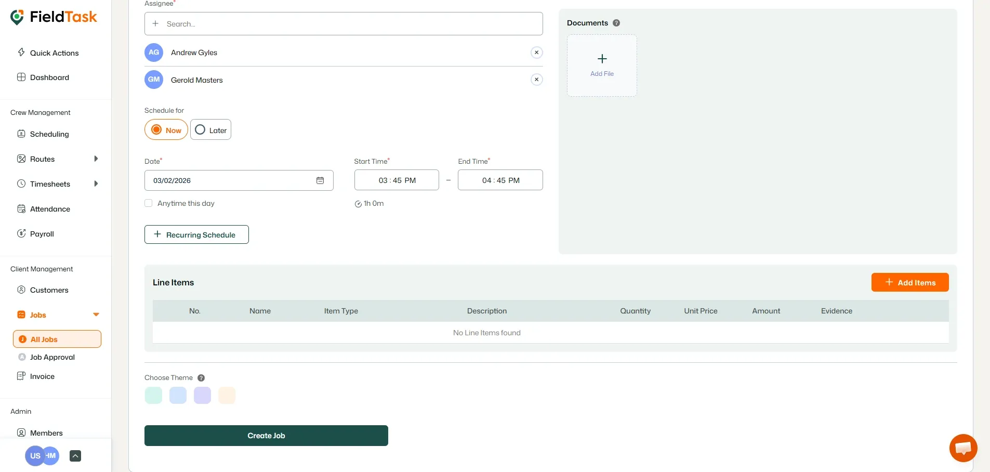Click the Amount column header
Viewport: 990px width, 472px height.
[766, 311]
